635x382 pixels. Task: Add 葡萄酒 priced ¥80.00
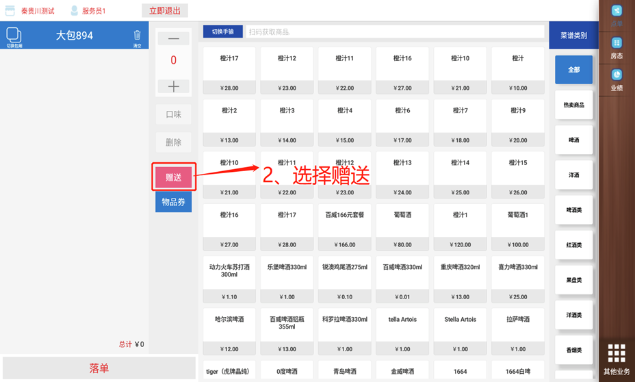point(402,227)
